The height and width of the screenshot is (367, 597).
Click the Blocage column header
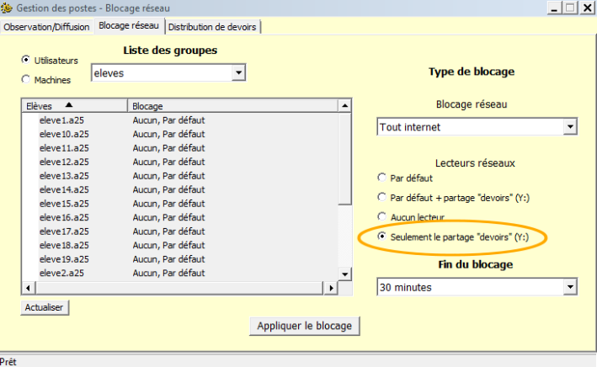pyautogui.click(x=232, y=106)
